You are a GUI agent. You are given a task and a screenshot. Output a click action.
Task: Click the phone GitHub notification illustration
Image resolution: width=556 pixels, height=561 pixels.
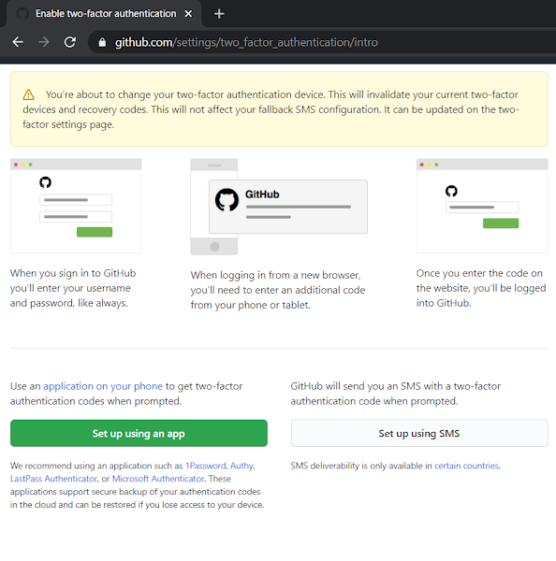point(279,207)
